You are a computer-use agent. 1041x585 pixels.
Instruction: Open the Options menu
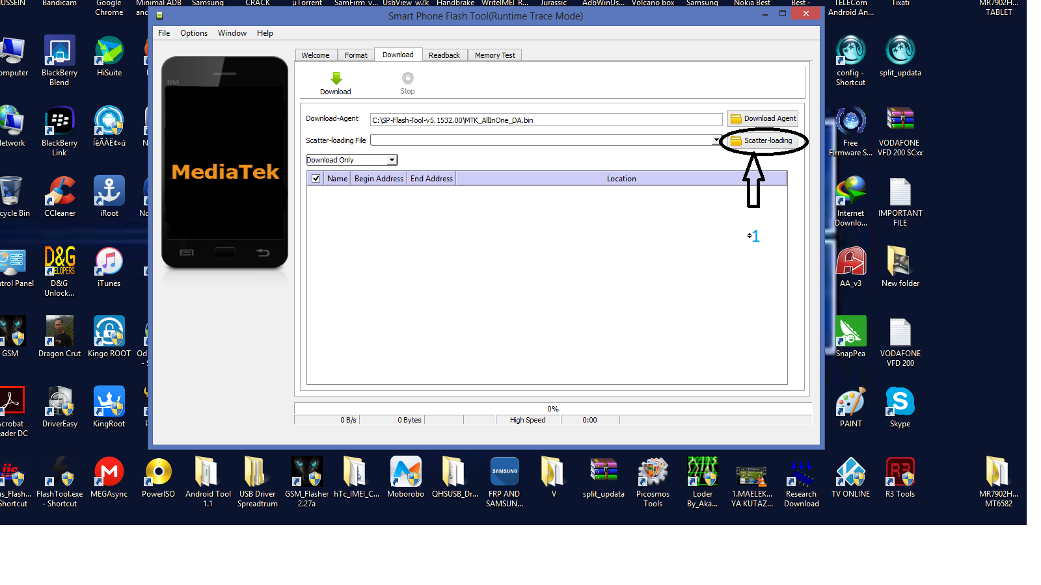[194, 33]
